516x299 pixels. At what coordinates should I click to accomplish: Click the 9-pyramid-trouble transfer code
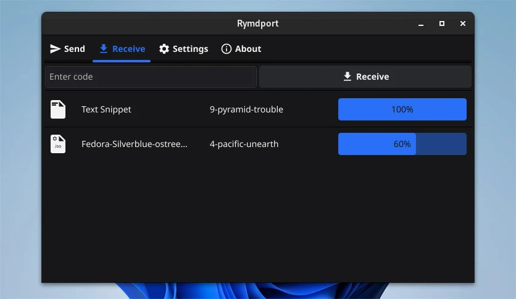(246, 109)
